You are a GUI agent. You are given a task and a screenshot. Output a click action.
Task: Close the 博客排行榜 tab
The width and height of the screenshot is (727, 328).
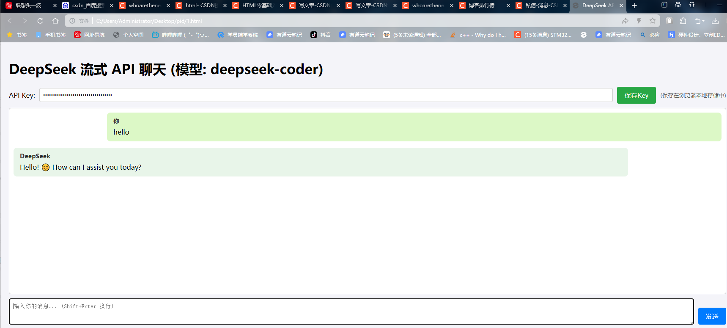tap(508, 6)
